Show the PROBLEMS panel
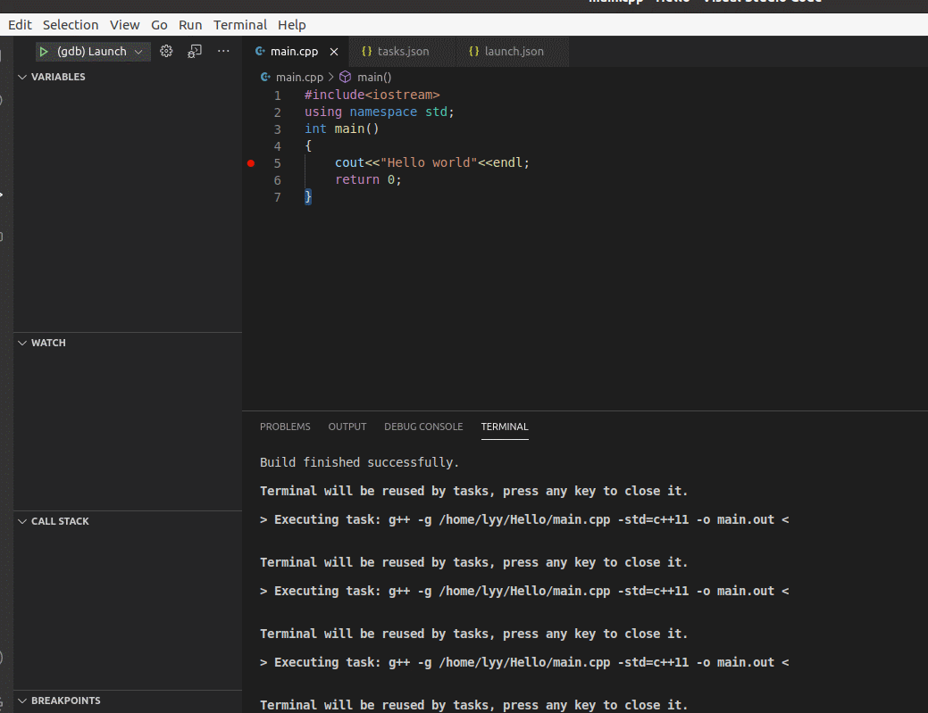The width and height of the screenshot is (928, 713). coord(285,427)
